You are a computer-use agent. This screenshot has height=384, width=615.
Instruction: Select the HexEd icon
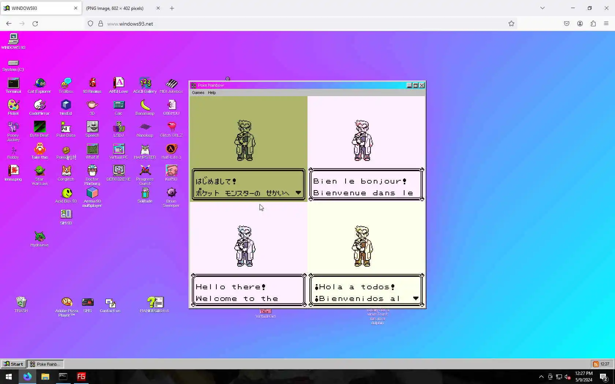(66, 108)
